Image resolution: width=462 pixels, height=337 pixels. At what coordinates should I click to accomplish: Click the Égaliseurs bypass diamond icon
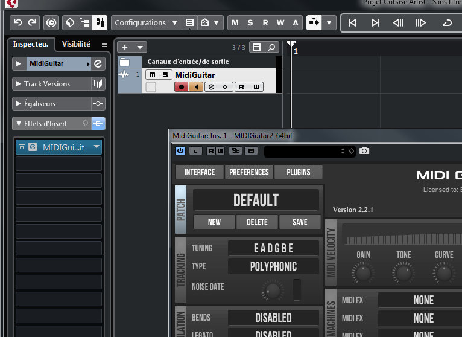(98, 104)
